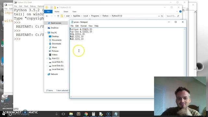
Task: Open Music in the navigation pane
Action: [54, 47]
